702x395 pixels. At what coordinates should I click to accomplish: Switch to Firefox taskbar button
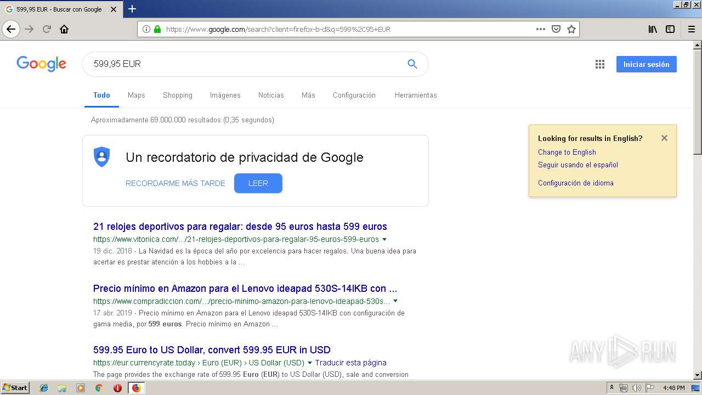coord(136,388)
